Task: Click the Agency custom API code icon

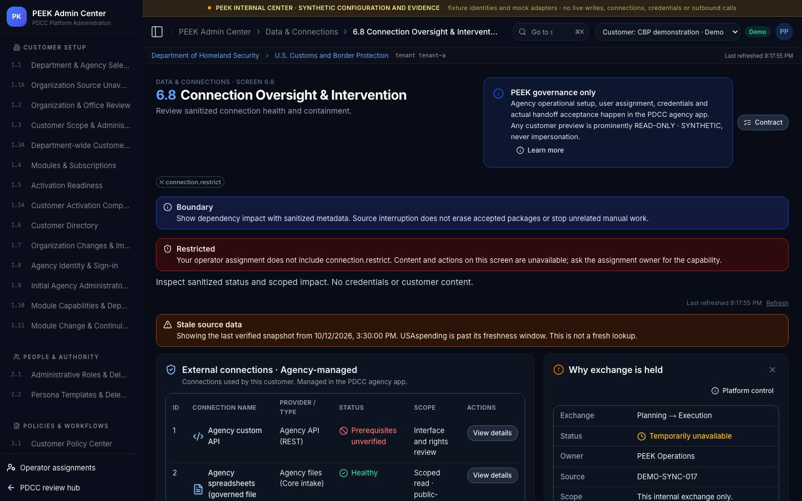Action: [198, 436]
